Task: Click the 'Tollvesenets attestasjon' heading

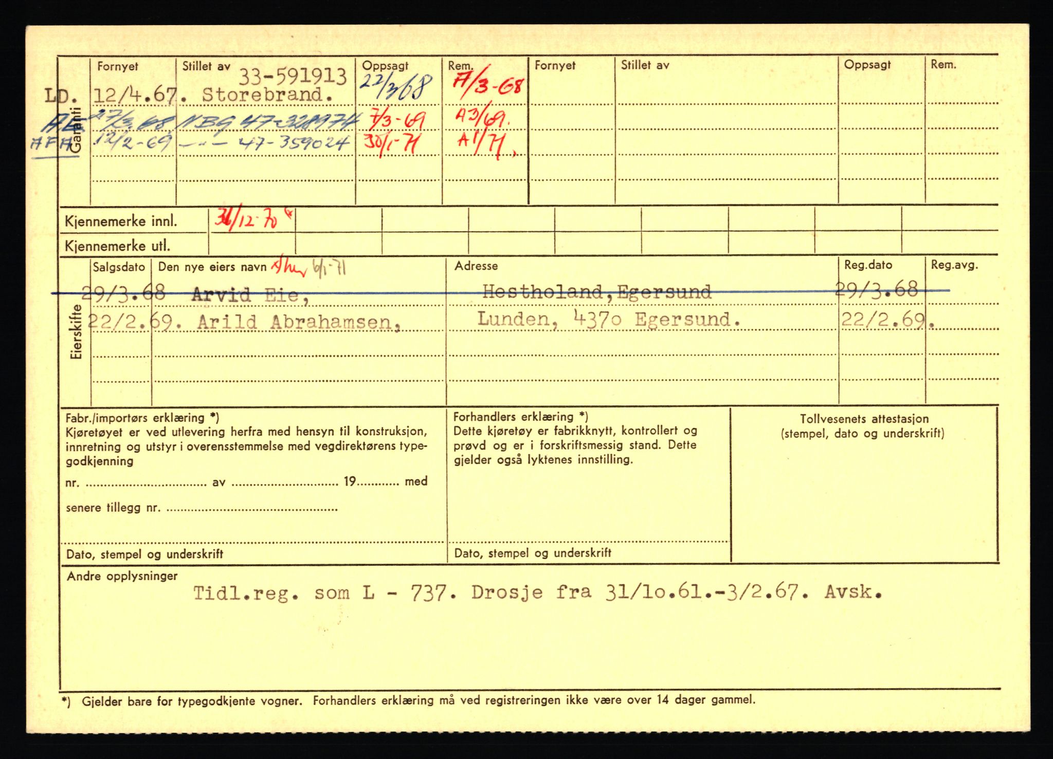Action: (864, 419)
